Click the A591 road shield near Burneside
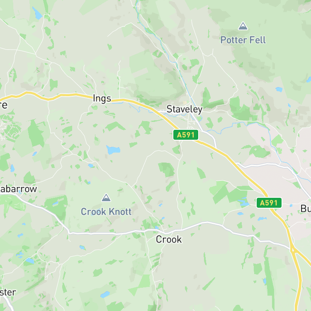The image size is (311, 311). (x=269, y=203)
